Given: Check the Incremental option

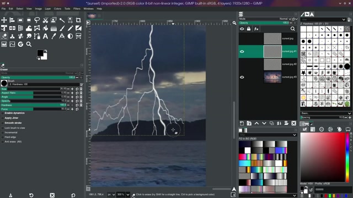Looking at the screenshot, I should coord(3,133).
